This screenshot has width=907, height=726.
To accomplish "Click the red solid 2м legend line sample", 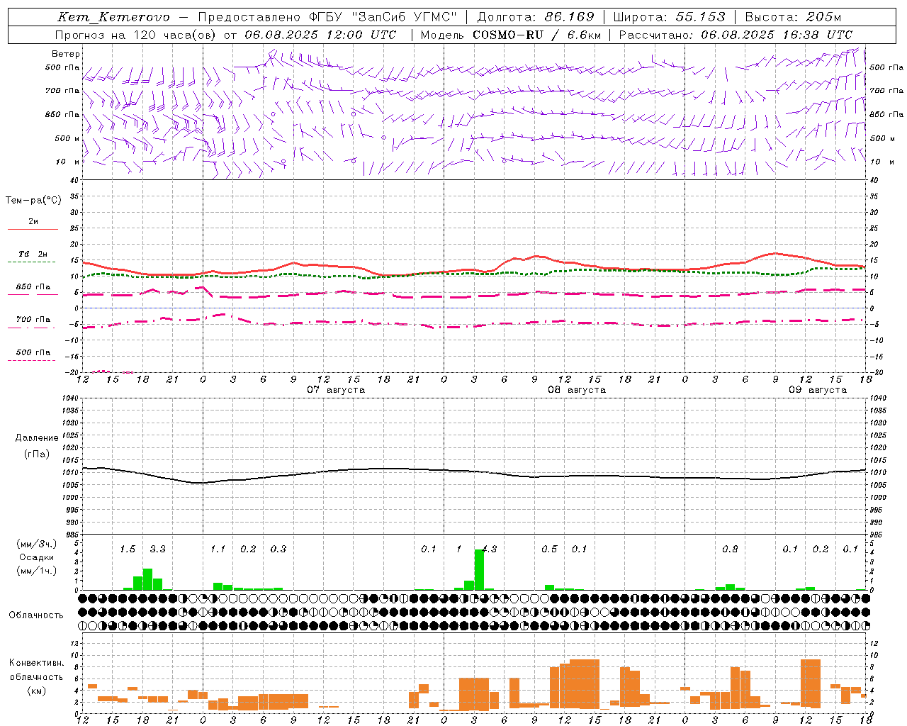I will (x=33, y=230).
